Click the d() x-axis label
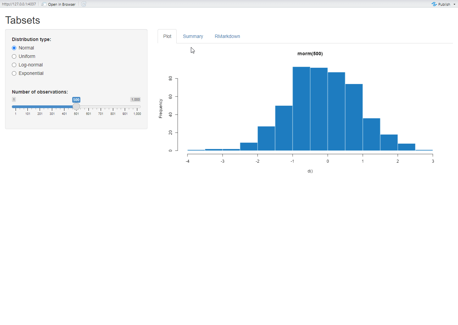458x325 pixels. 310,171
